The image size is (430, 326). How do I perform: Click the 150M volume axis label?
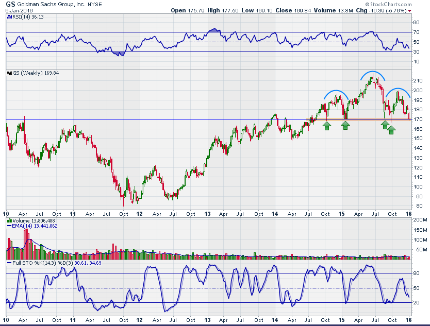pos(420,230)
